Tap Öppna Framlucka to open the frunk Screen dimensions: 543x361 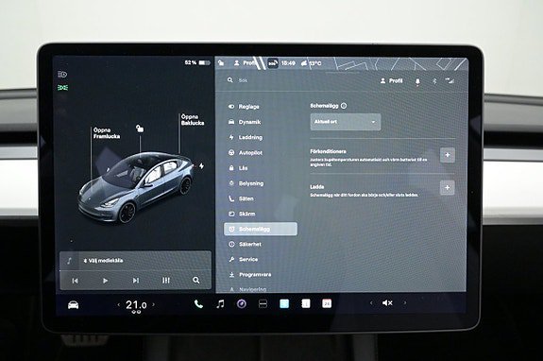pyautogui.click(x=107, y=133)
